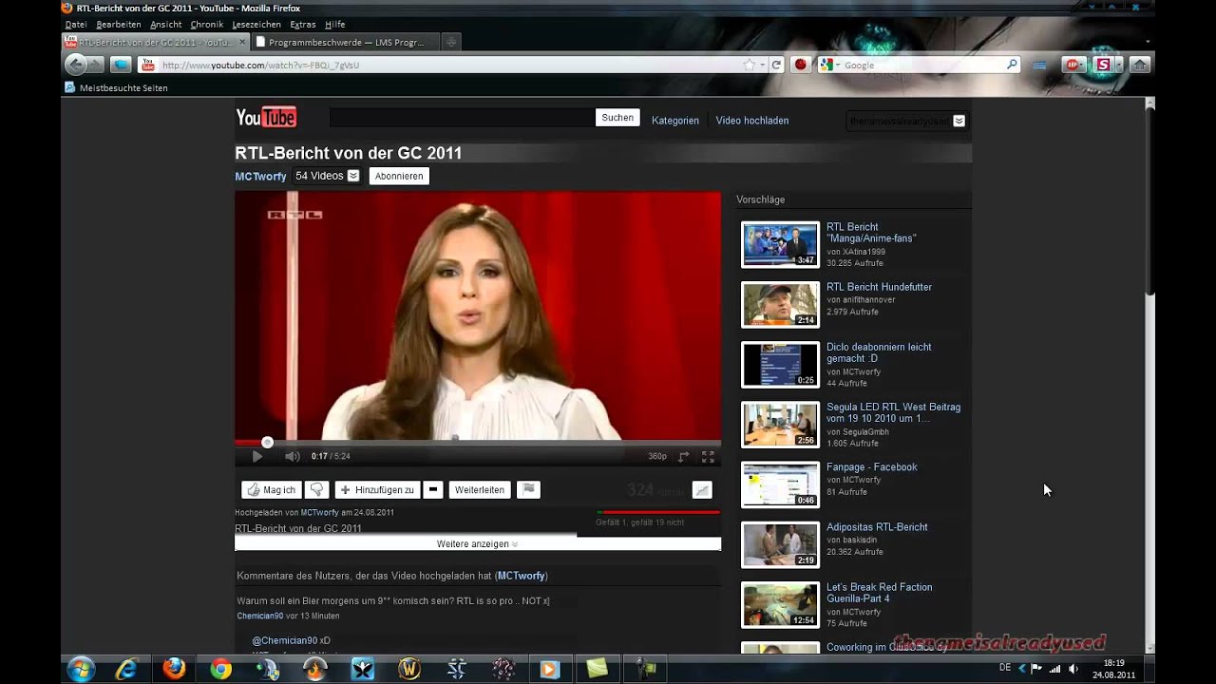This screenshot has height=684, width=1216.
Task: Mute the video with the speaker icon
Action: [x=292, y=456]
